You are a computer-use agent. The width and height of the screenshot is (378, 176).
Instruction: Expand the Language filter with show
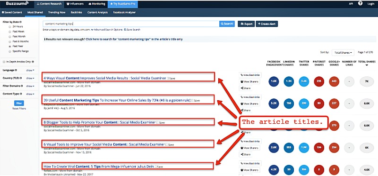(x=30, y=70)
